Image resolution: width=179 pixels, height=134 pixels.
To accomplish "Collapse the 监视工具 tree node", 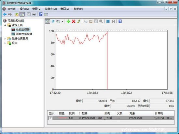I will pyautogui.click(x=5, y=25).
